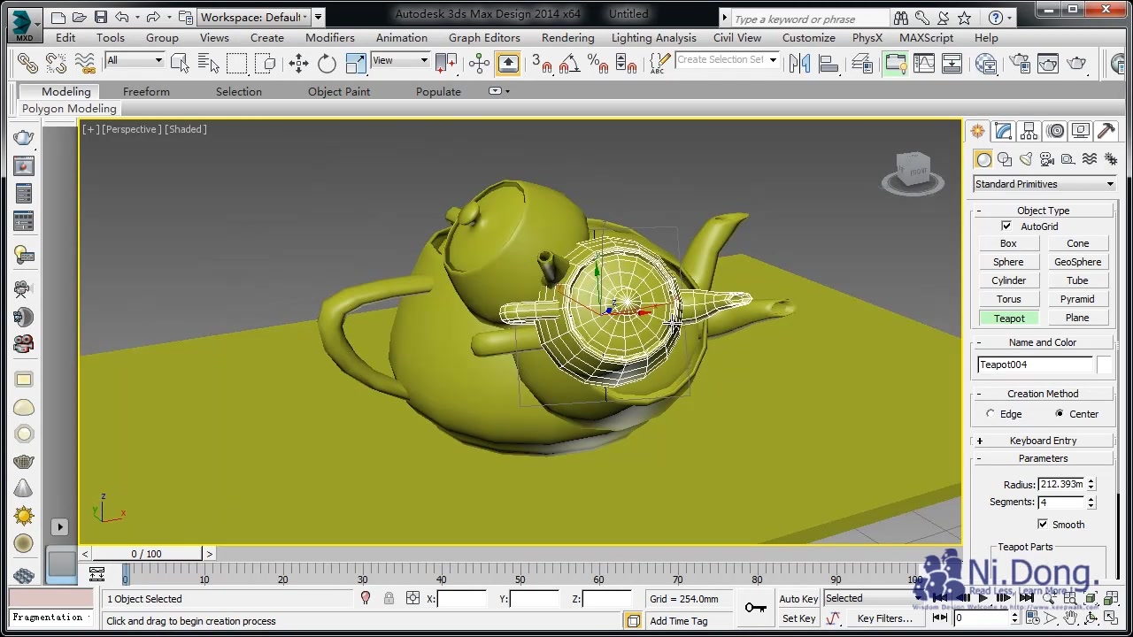Open the Material Editor icon
The width and height of the screenshot is (1133, 637).
(x=986, y=63)
